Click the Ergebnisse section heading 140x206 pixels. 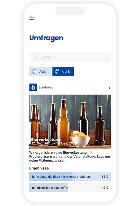tap(39, 168)
